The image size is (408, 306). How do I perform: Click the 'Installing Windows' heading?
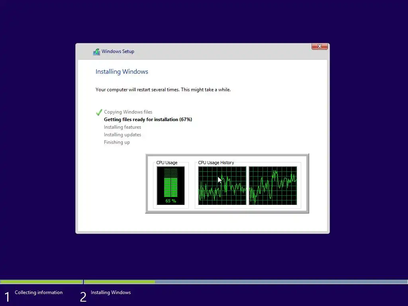[122, 72]
